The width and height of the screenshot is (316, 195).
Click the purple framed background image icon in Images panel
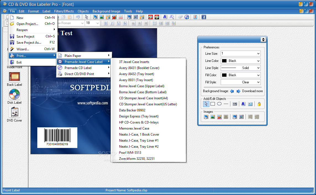(241, 117)
